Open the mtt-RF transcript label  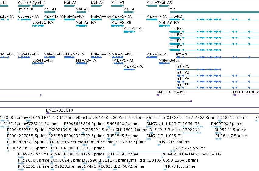pos(175,41)
